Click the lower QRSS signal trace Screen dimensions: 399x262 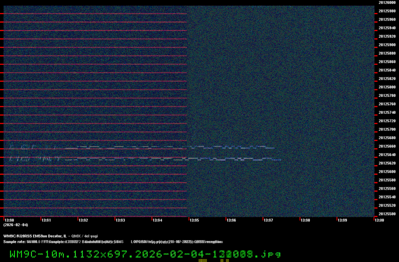tap(150, 159)
